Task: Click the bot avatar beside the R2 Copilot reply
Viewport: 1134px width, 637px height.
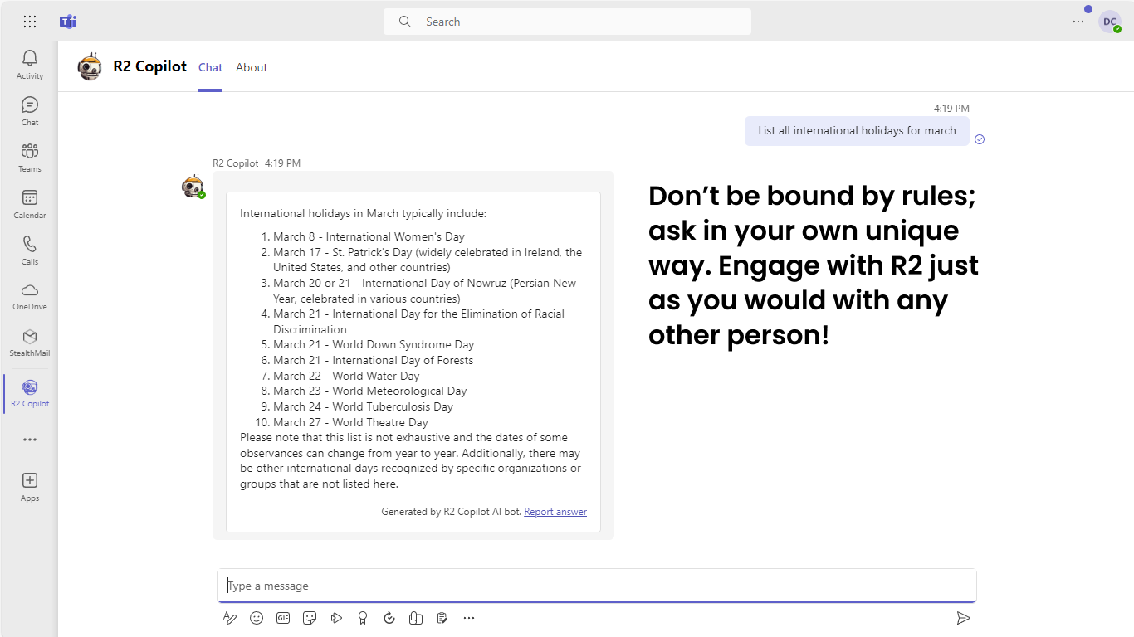Action: click(x=193, y=186)
